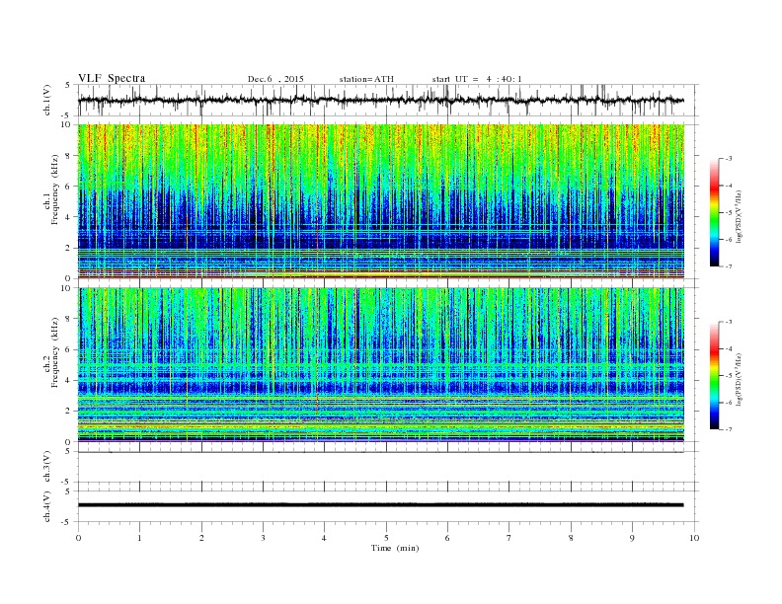
Task: Click the "Time (min)" axis label
Action: click(395, 548)
